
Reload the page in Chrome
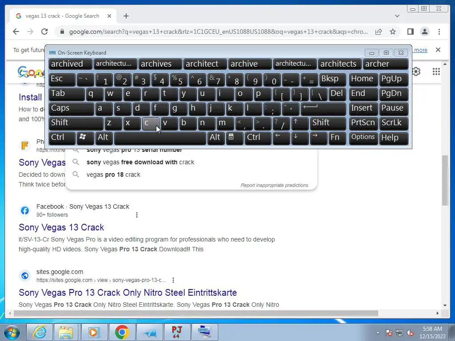click(x=44, y=32)
